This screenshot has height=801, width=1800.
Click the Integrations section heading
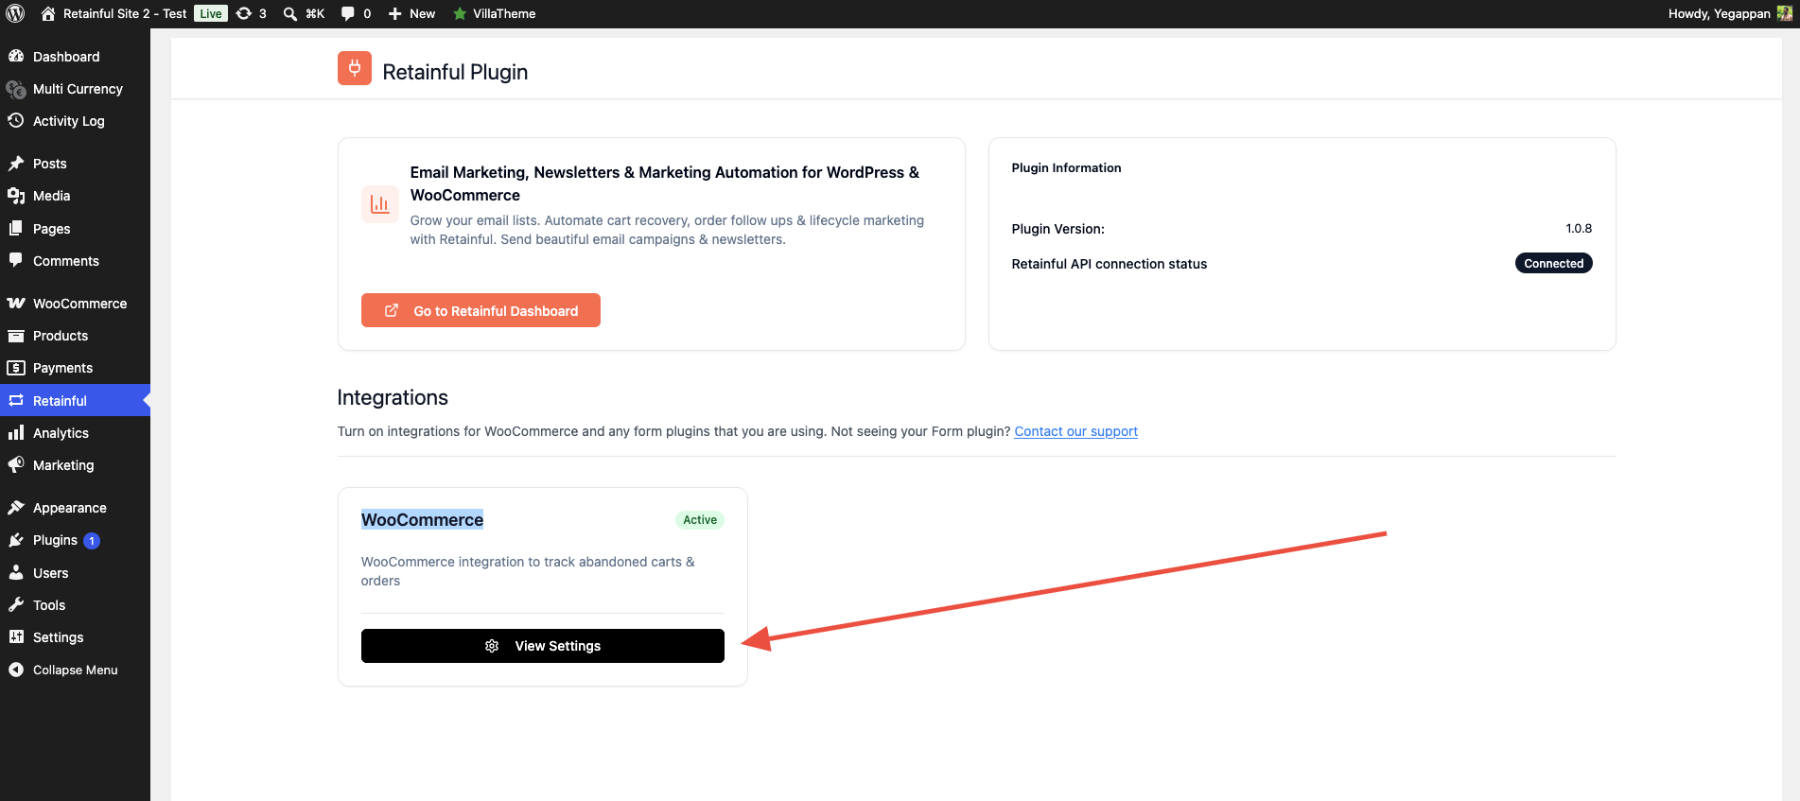[x=393, y=397]
